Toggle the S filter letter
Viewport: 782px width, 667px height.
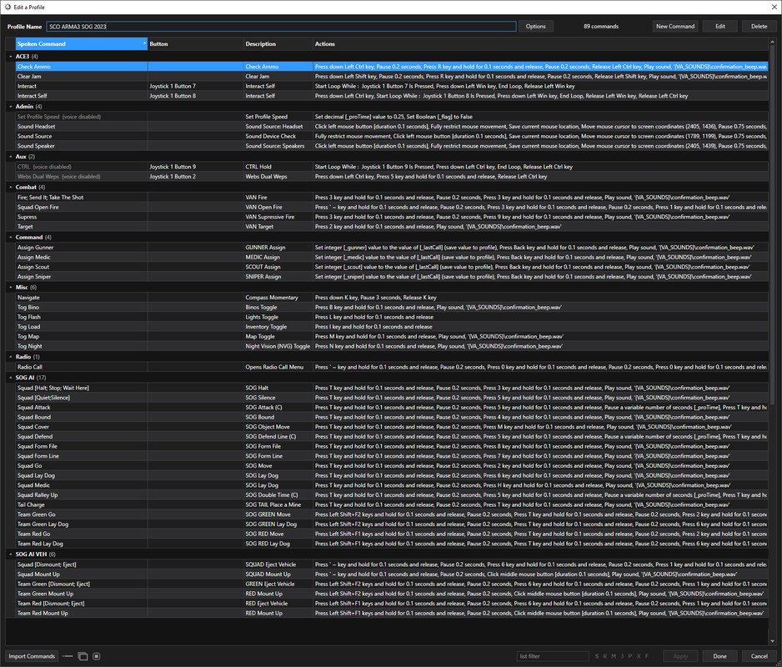tap(597, 656)
